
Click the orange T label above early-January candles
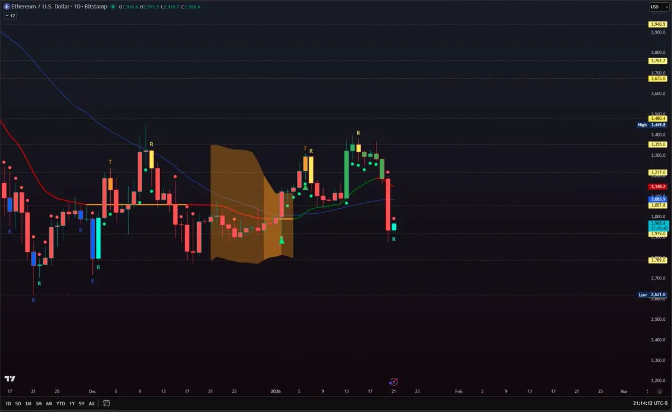[305, 148]
